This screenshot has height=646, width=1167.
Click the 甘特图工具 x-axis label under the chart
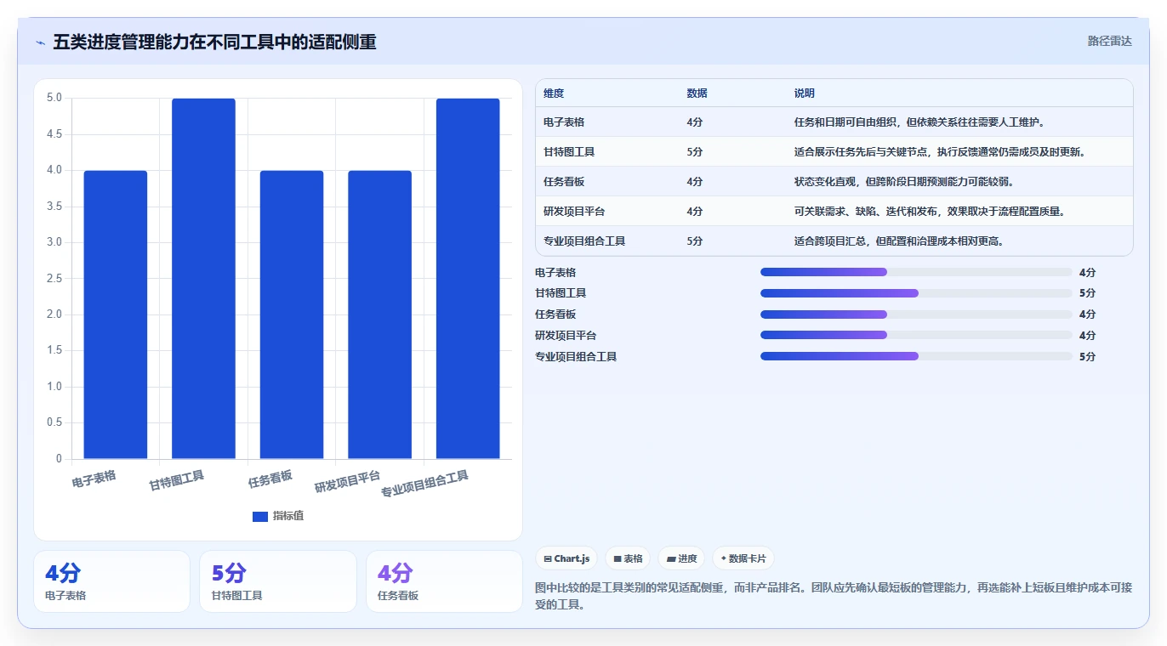point(177,480)
